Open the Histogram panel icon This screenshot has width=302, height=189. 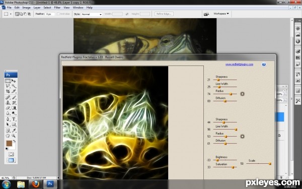point(298,35)
